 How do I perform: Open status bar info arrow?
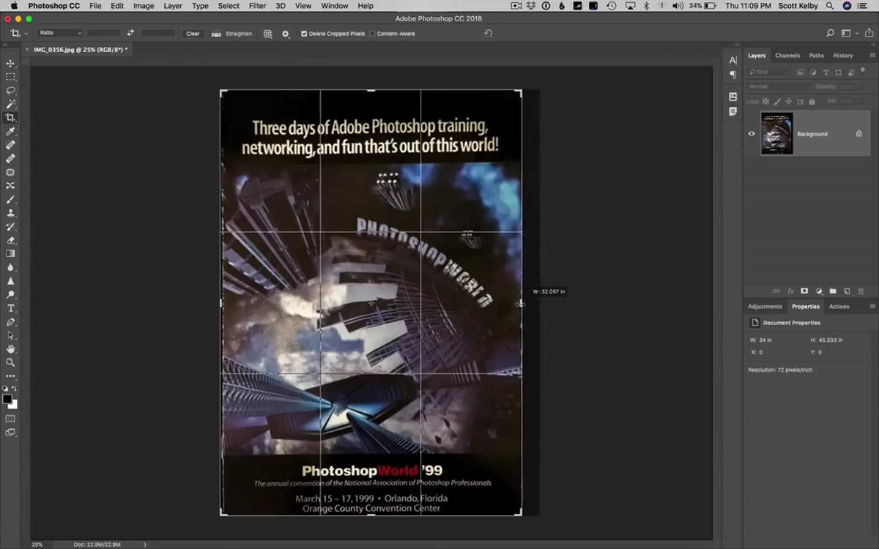click(145, 545)
